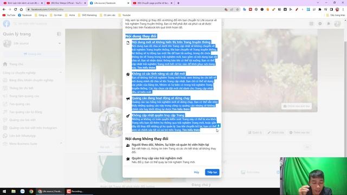The width and height of the screenshot is (347, 195).
Task: Click the account avatar in Facebook header
Action: pos(337,24)
